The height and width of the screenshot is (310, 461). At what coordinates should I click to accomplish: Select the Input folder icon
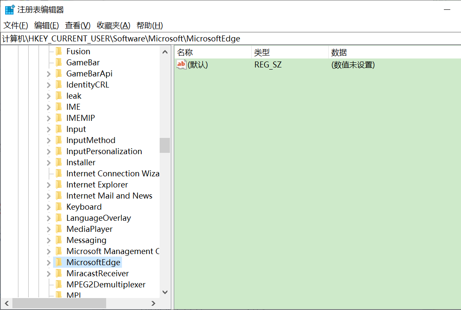pos(59,129)
